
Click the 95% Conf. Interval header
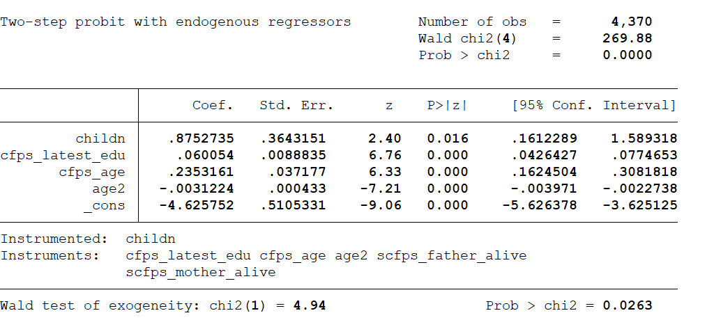coord(593,106)
